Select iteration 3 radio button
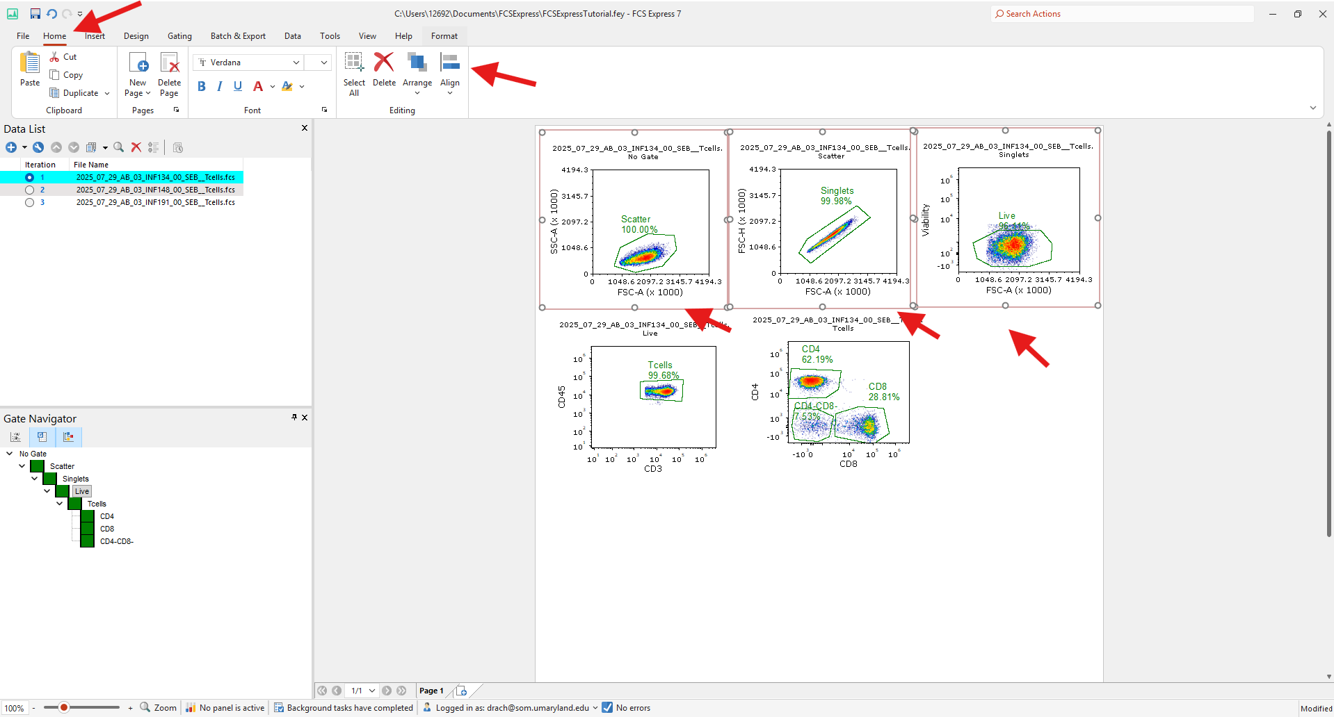The image size is (1334, 717). tap(29, 202)
